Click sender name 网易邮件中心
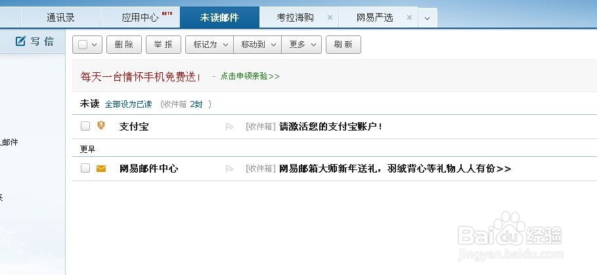This screenshot has width=597, height=275. 148,169
